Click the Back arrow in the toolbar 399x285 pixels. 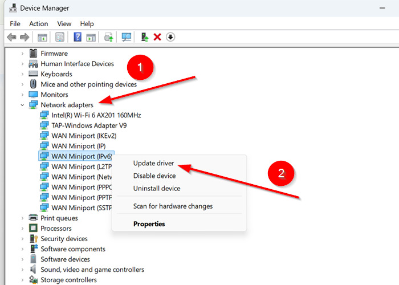11,37
